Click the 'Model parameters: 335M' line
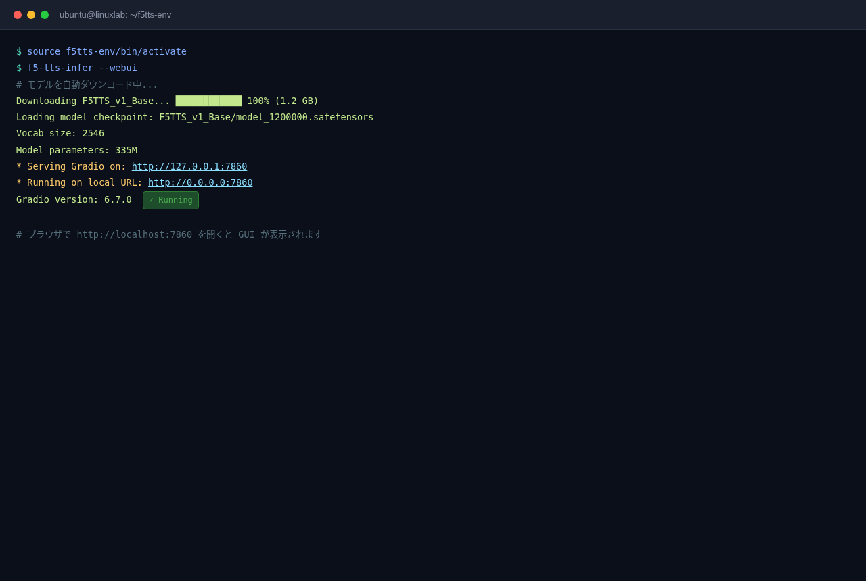Image resolution: width=866 pixels, height=581 pixels. click(x=76, y=150)
